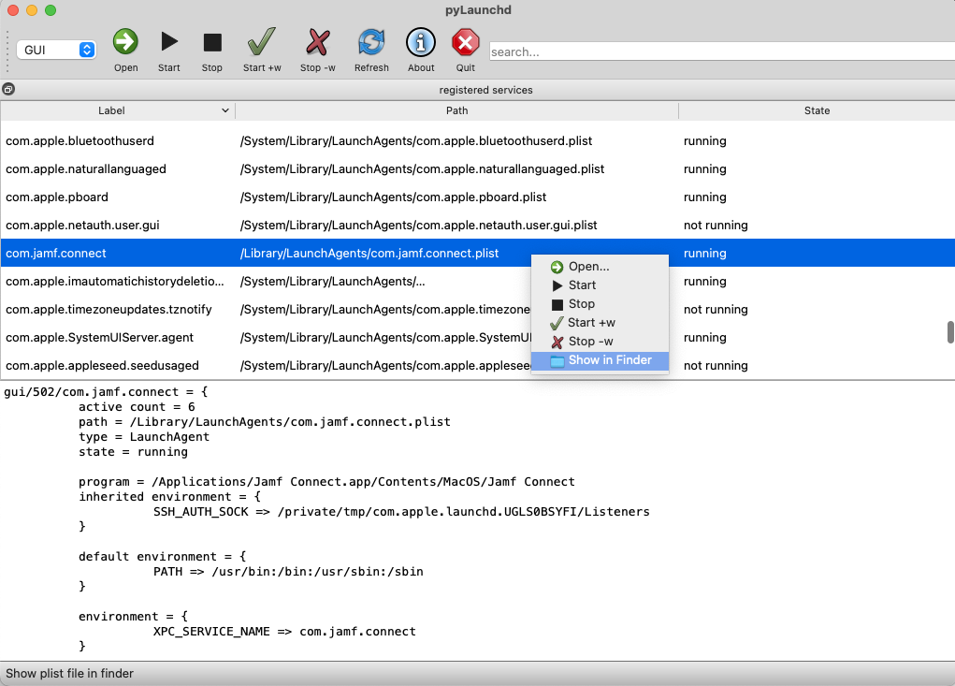Click the com.apple.netauth.user.gui.plist path cell
The image size is (955, 686).
pyautogui.click(x=418, y=225)
